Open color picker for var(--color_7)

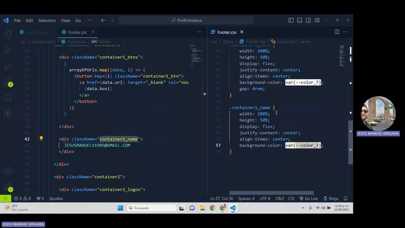(x=303, y=82)
